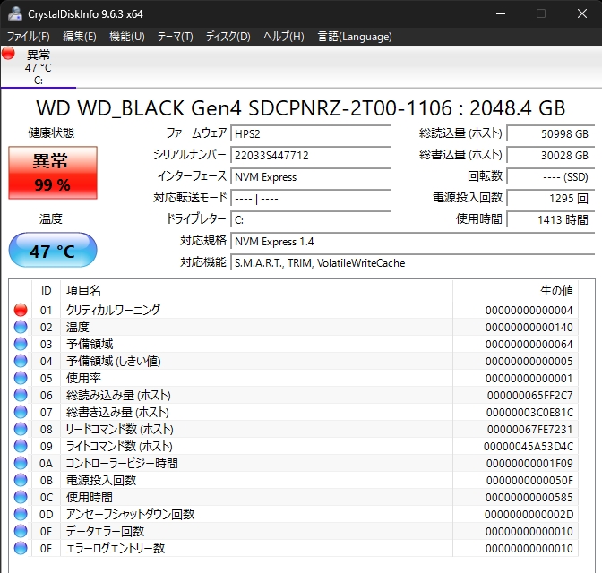Click the standard field NVM Express 1.4

tap(412, 242)
